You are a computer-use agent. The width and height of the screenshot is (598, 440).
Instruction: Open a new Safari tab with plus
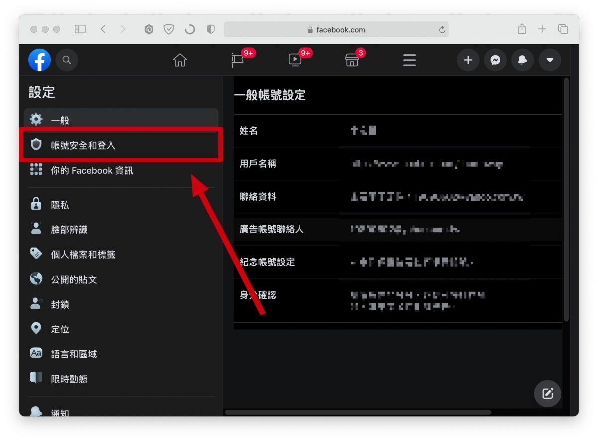tap(542, 29)
